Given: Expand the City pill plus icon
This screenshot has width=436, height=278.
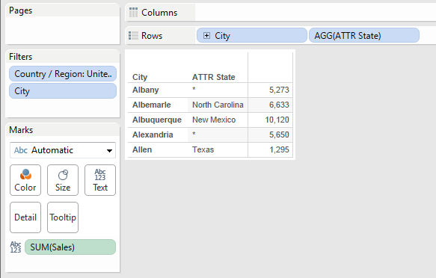Looking at the screenshot, I should click(206, 36).
